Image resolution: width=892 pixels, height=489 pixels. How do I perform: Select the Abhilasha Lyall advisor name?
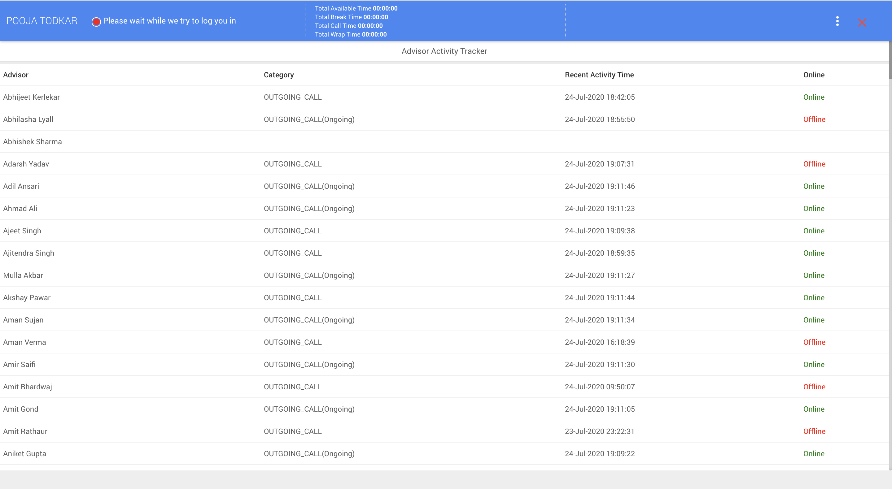28,119
